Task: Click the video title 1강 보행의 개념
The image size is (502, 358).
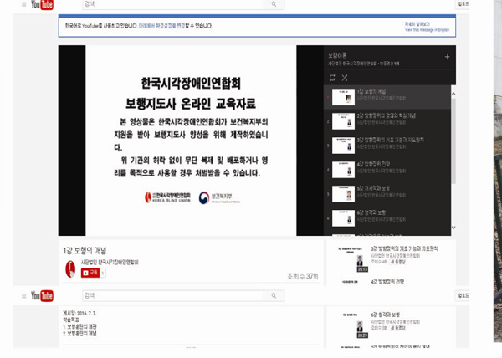Action: tap(85, 250)
